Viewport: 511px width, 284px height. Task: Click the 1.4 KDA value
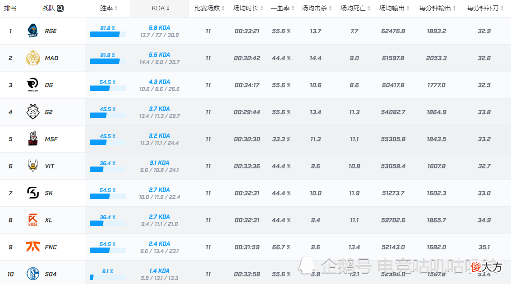tap(159, 270)
